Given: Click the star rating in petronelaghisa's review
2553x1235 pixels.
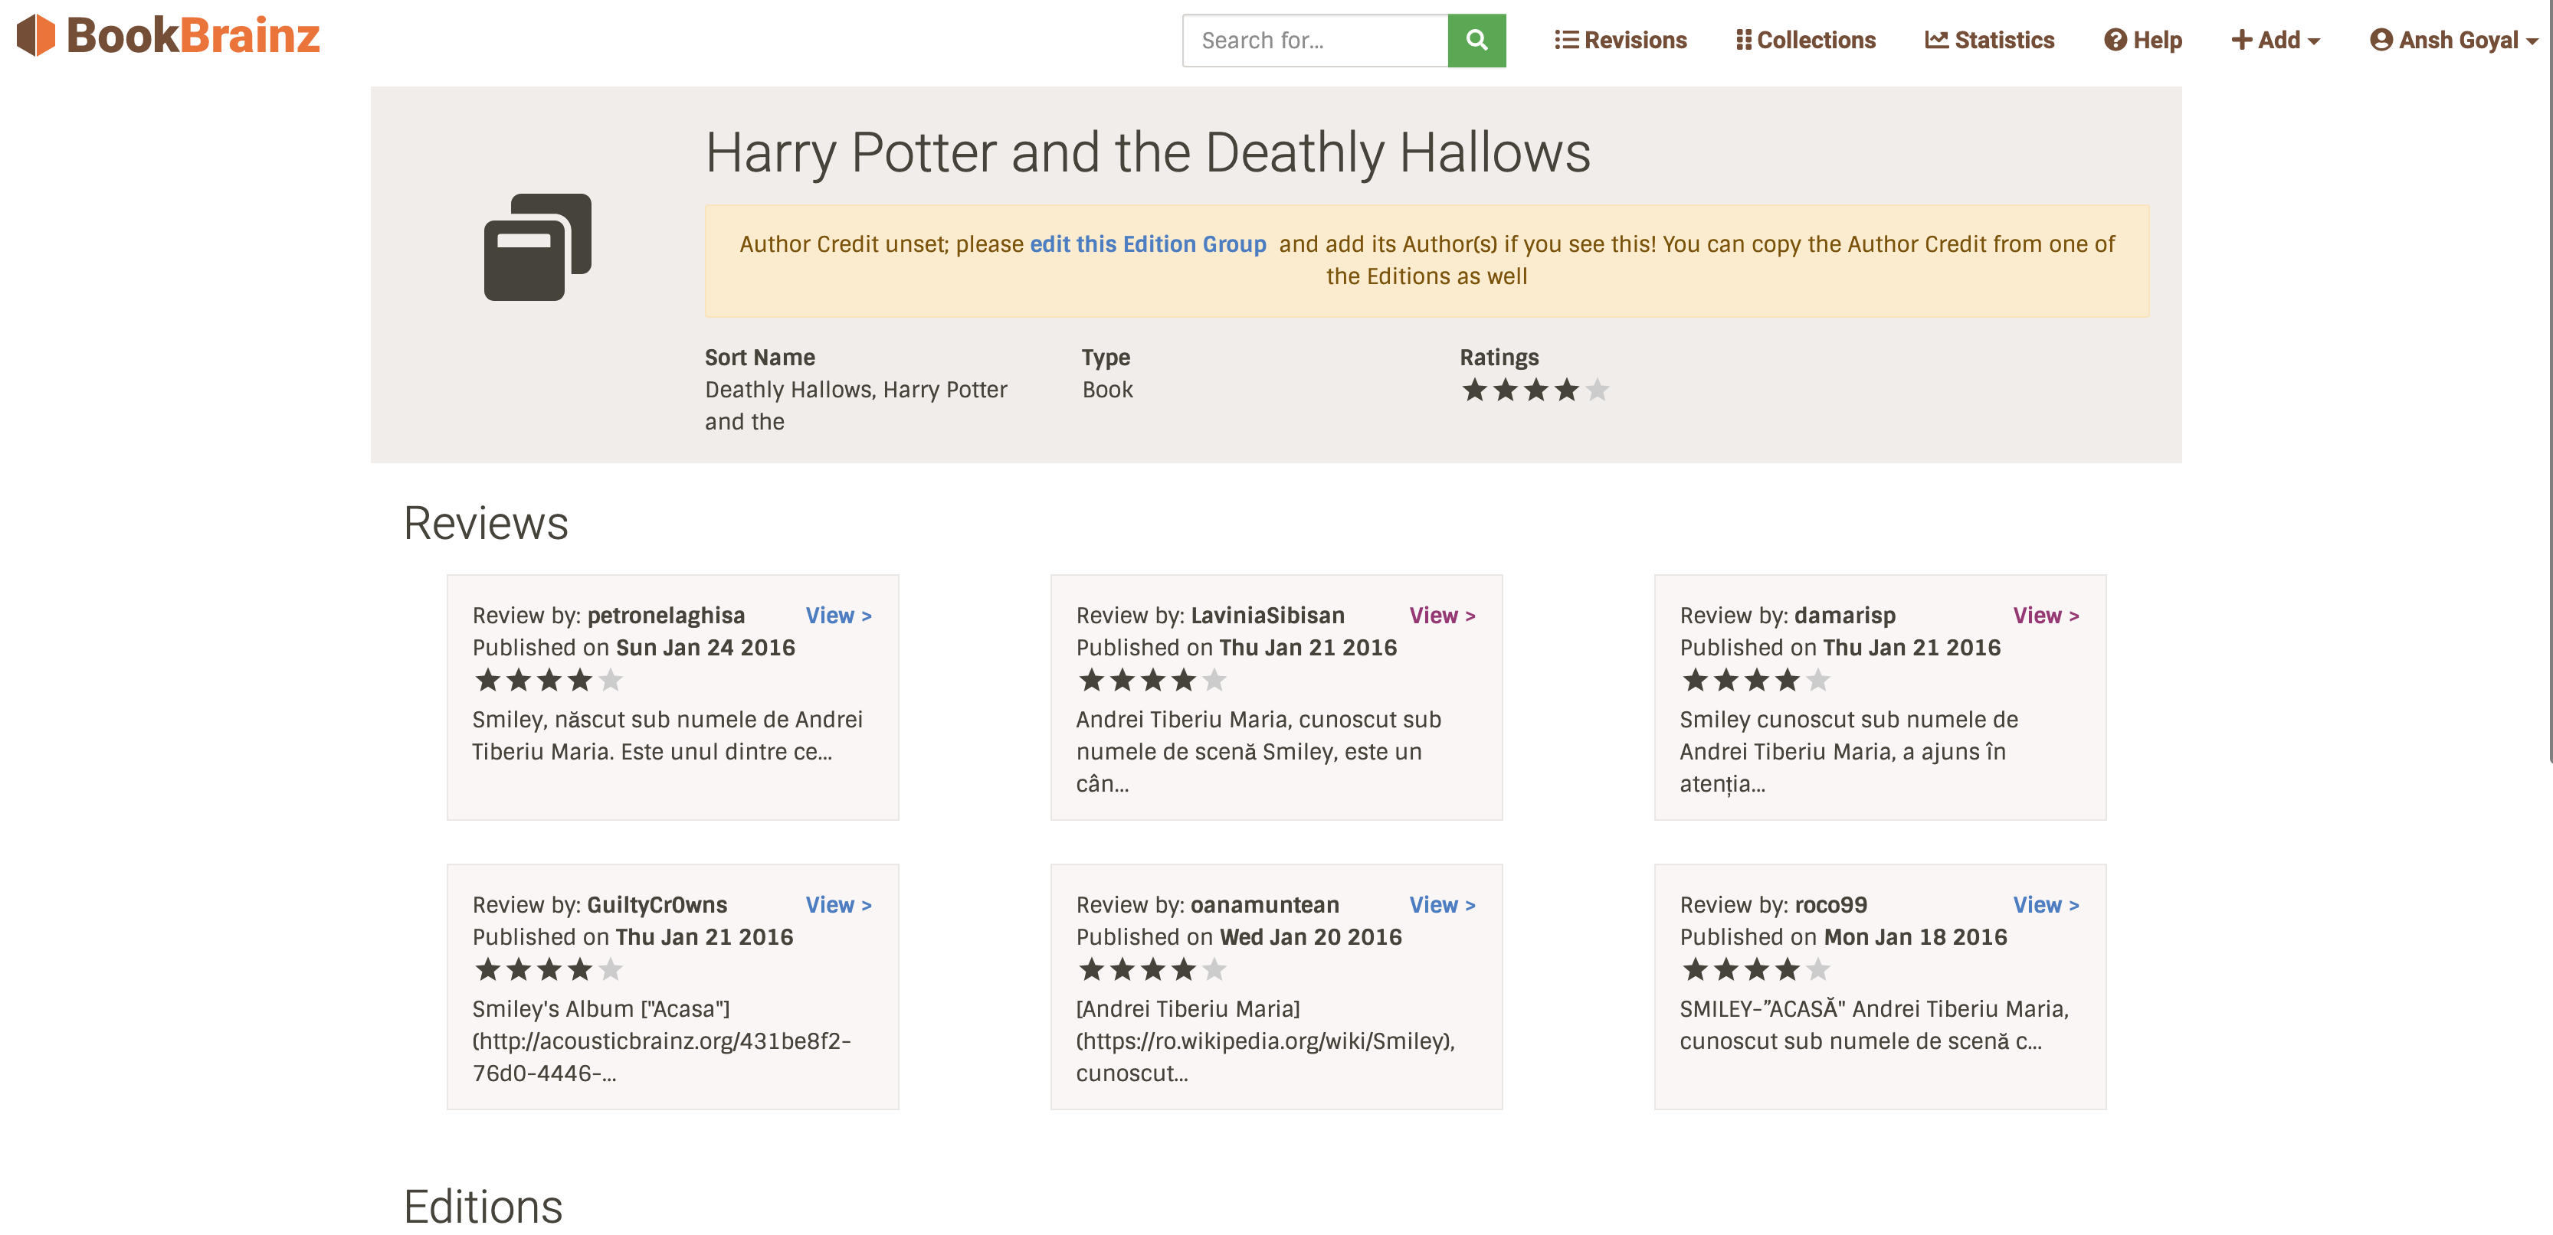Looking at the screenshot, I should click(x=548, y=681).
